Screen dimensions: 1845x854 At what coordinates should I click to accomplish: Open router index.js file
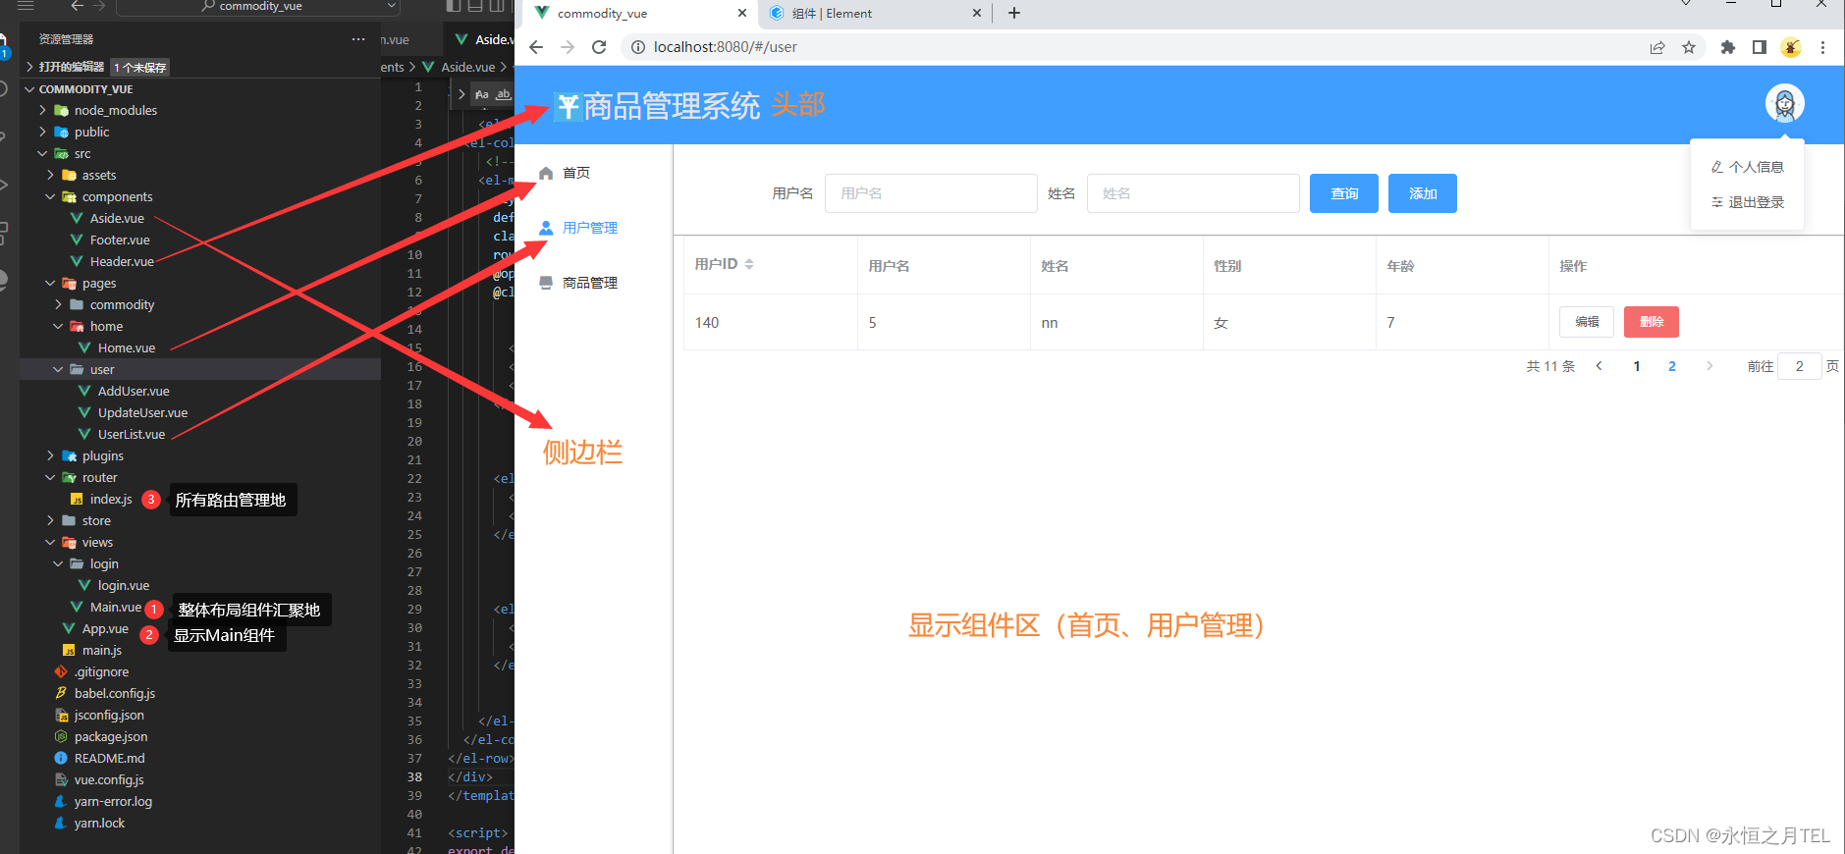coord(111,499)
